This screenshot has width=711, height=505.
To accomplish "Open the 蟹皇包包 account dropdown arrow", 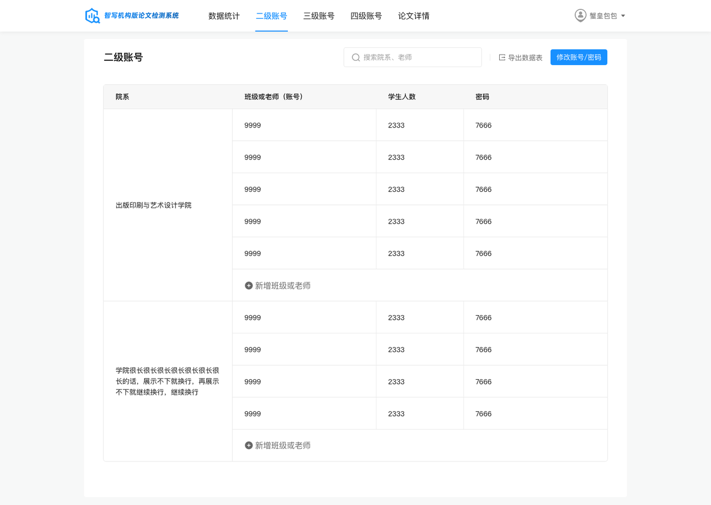I will click(x=623, y=16).
